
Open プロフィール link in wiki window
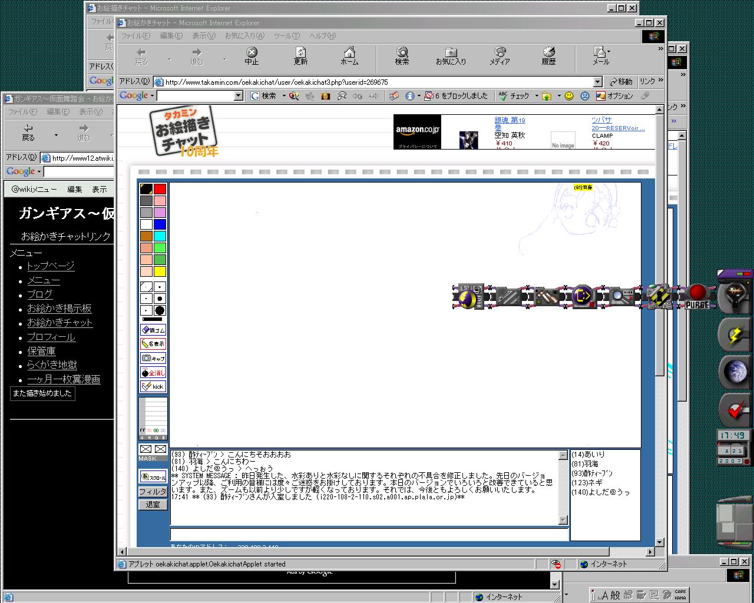tap(51, 337)
